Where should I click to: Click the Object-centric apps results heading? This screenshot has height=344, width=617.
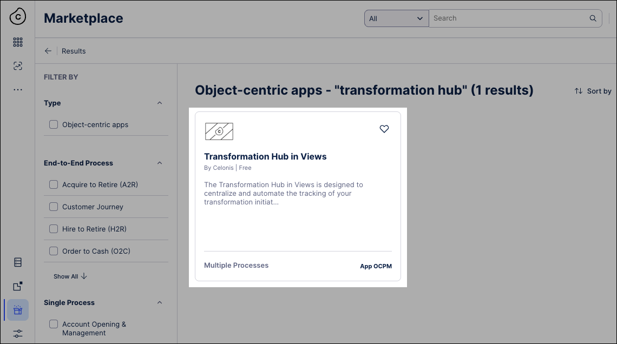pyautogui.click(x=364, y=90)
